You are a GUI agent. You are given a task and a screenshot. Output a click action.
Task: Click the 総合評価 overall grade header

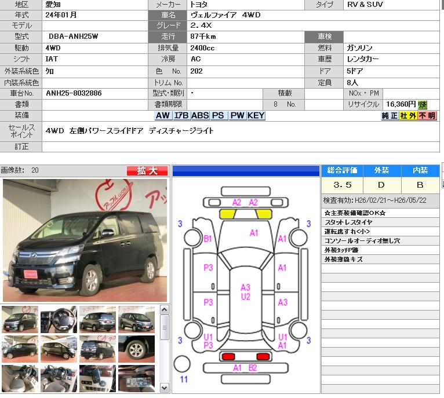[342, 170]
